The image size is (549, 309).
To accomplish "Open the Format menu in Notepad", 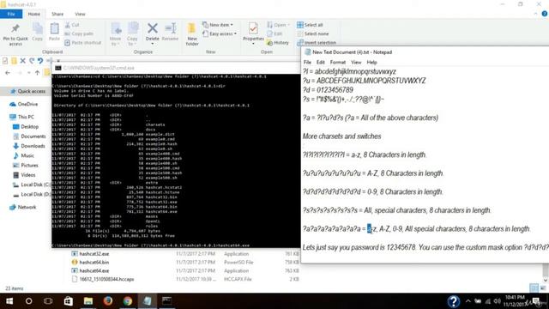I will pos(337,62).
